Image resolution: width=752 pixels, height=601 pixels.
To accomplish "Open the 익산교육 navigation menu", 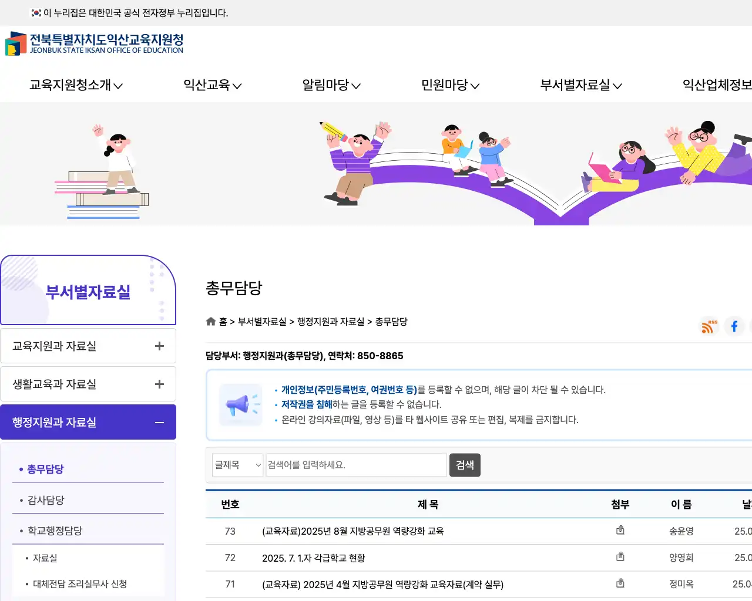I will (213, 85).
